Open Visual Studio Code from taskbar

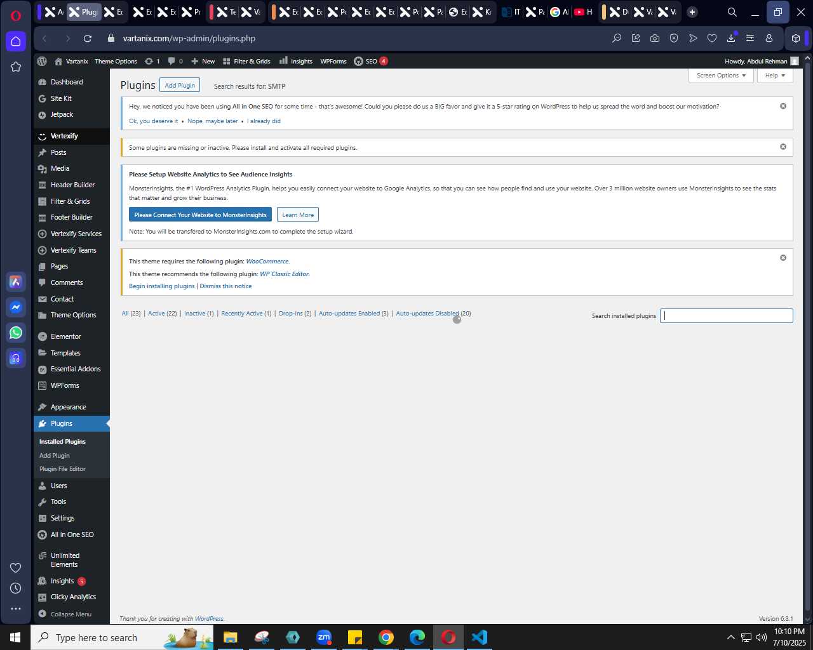click(480, 637)
